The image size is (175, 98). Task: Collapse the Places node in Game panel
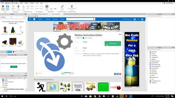pos(1,87)
